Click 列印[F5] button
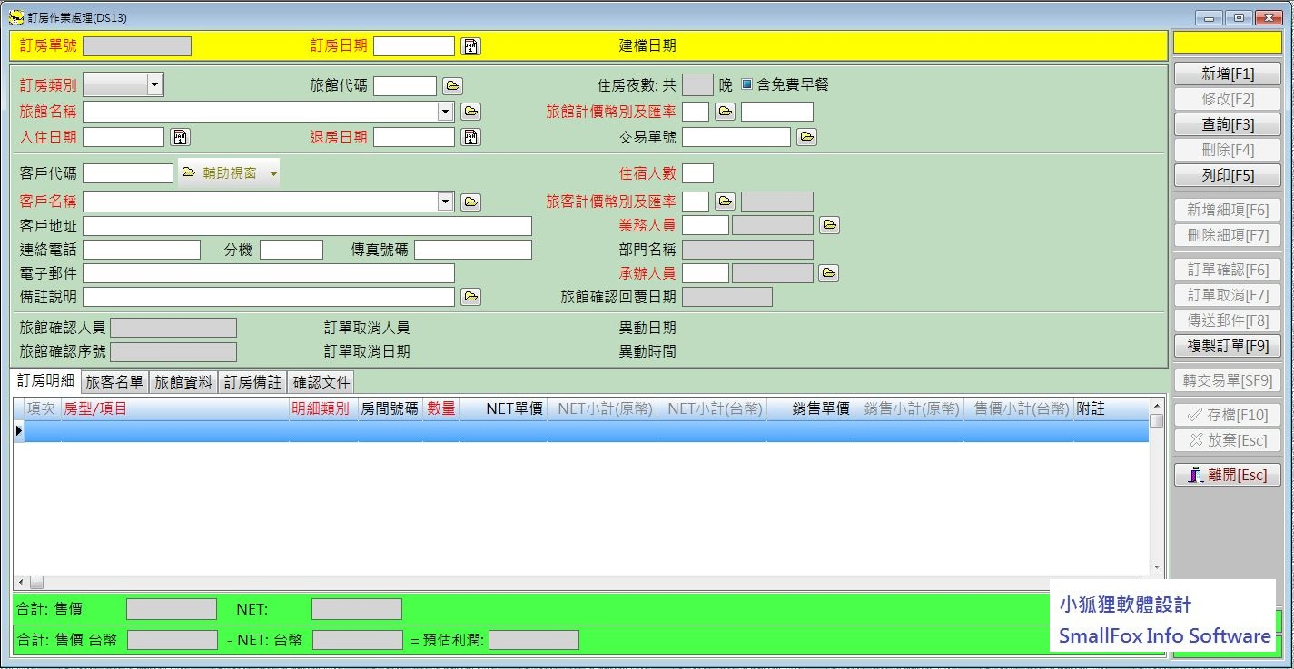 pos(1228,175)
